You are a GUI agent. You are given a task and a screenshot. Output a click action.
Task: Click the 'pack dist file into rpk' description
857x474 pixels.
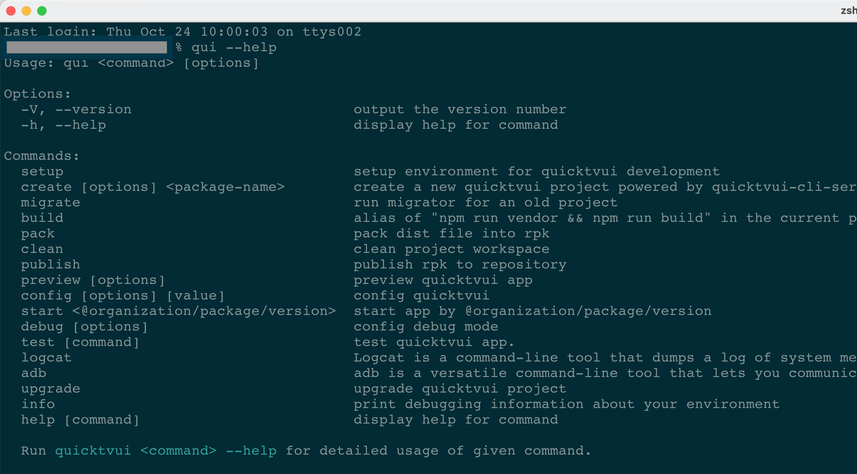(451, 234)
